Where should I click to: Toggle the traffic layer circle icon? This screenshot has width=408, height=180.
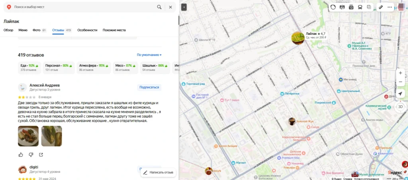[x=333, y=7]
